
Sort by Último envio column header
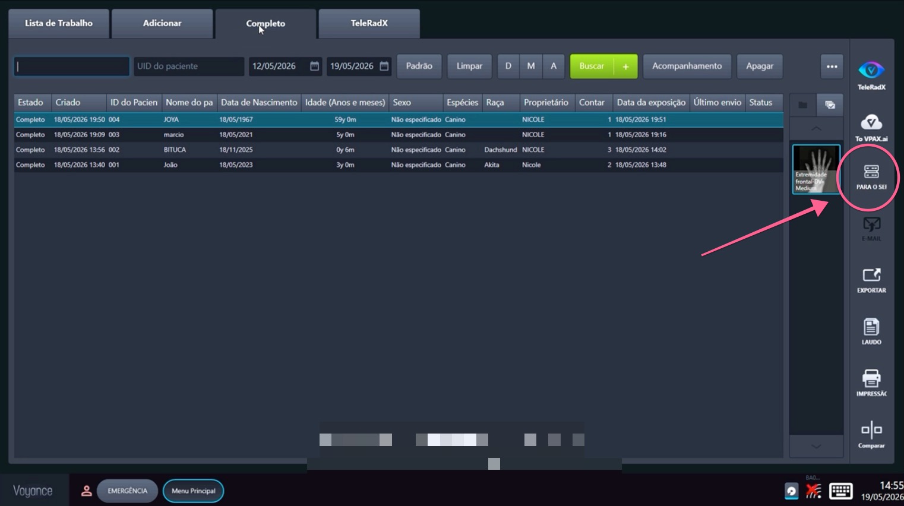coord(717,103)
